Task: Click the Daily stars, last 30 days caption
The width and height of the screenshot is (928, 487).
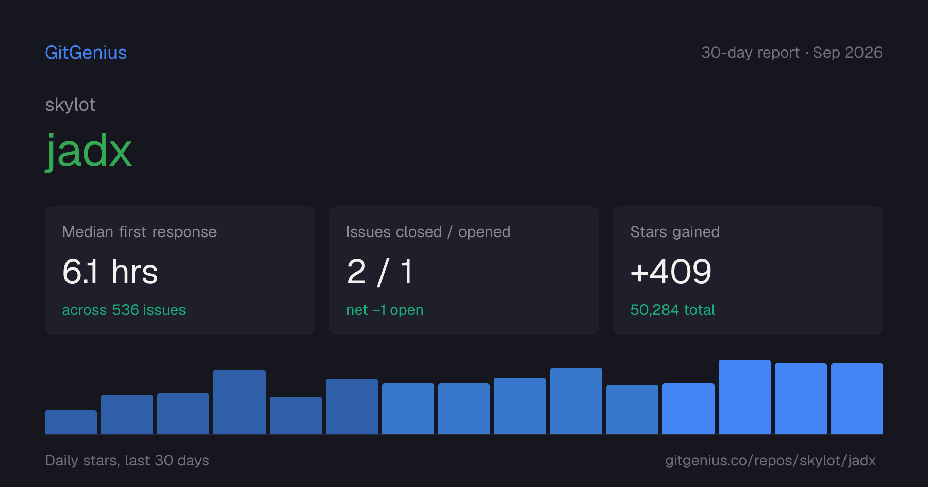Action: (127, 460)
